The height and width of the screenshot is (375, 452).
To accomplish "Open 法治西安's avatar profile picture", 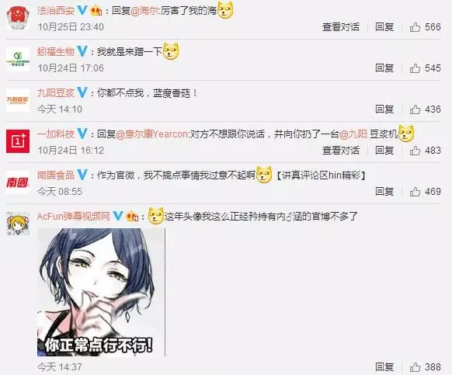I will tap(18, 19).
